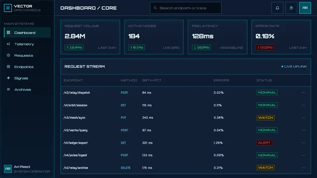The width and height of the screenshot is (317, 178).
Task: Click the 8.1% change badge
Action: (x=136, y=47)
